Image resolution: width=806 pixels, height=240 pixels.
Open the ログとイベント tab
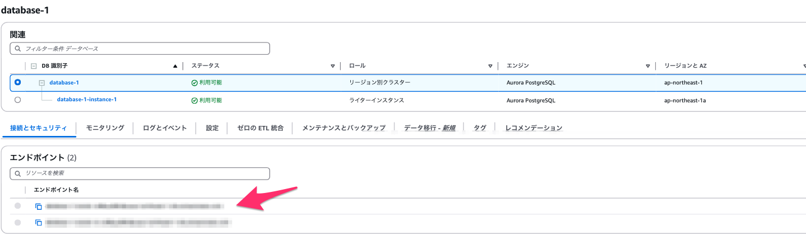(165, 128)
